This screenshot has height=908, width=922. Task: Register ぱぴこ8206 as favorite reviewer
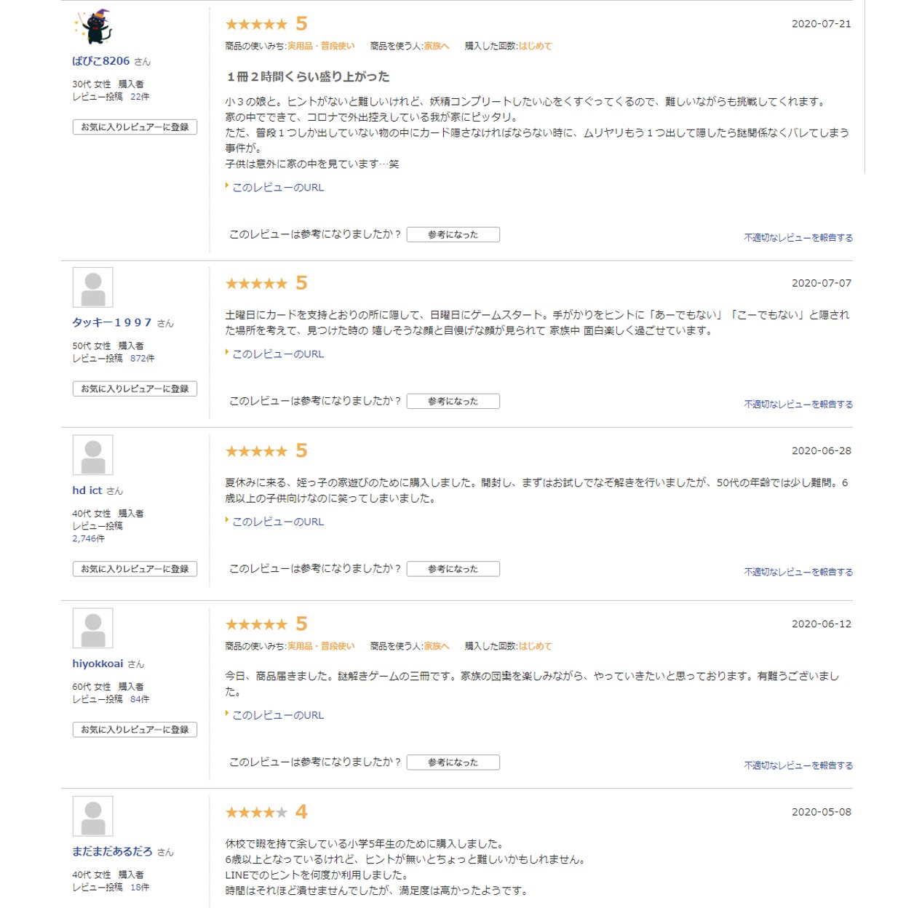pos(135,127)
